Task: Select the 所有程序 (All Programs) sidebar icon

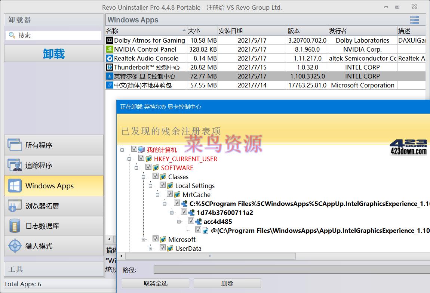Action: pyautogui.click(x=14, y=145)
